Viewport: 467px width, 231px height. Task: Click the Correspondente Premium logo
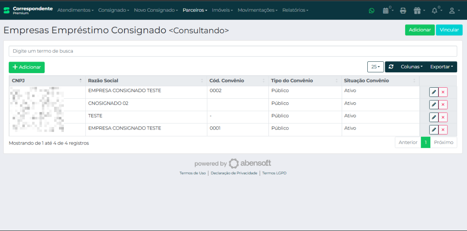(28, 10)
